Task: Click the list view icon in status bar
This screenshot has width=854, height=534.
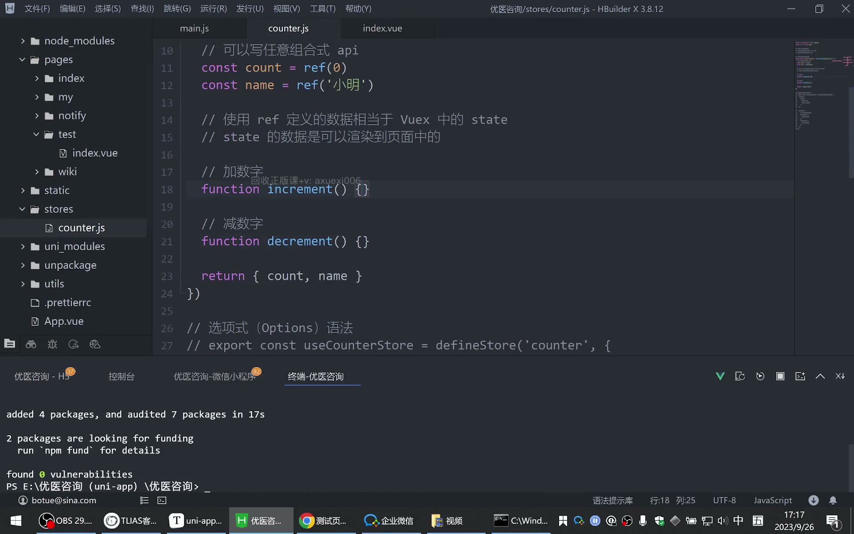Action: point(144,501)
